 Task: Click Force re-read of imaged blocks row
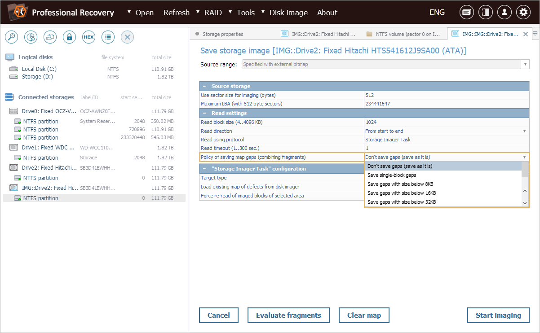point(282,196)
